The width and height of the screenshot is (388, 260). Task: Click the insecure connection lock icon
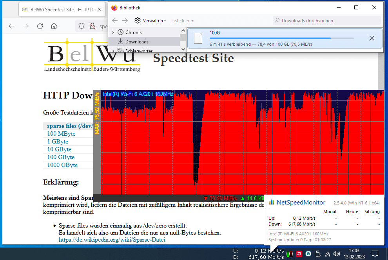tap(92, 26)
